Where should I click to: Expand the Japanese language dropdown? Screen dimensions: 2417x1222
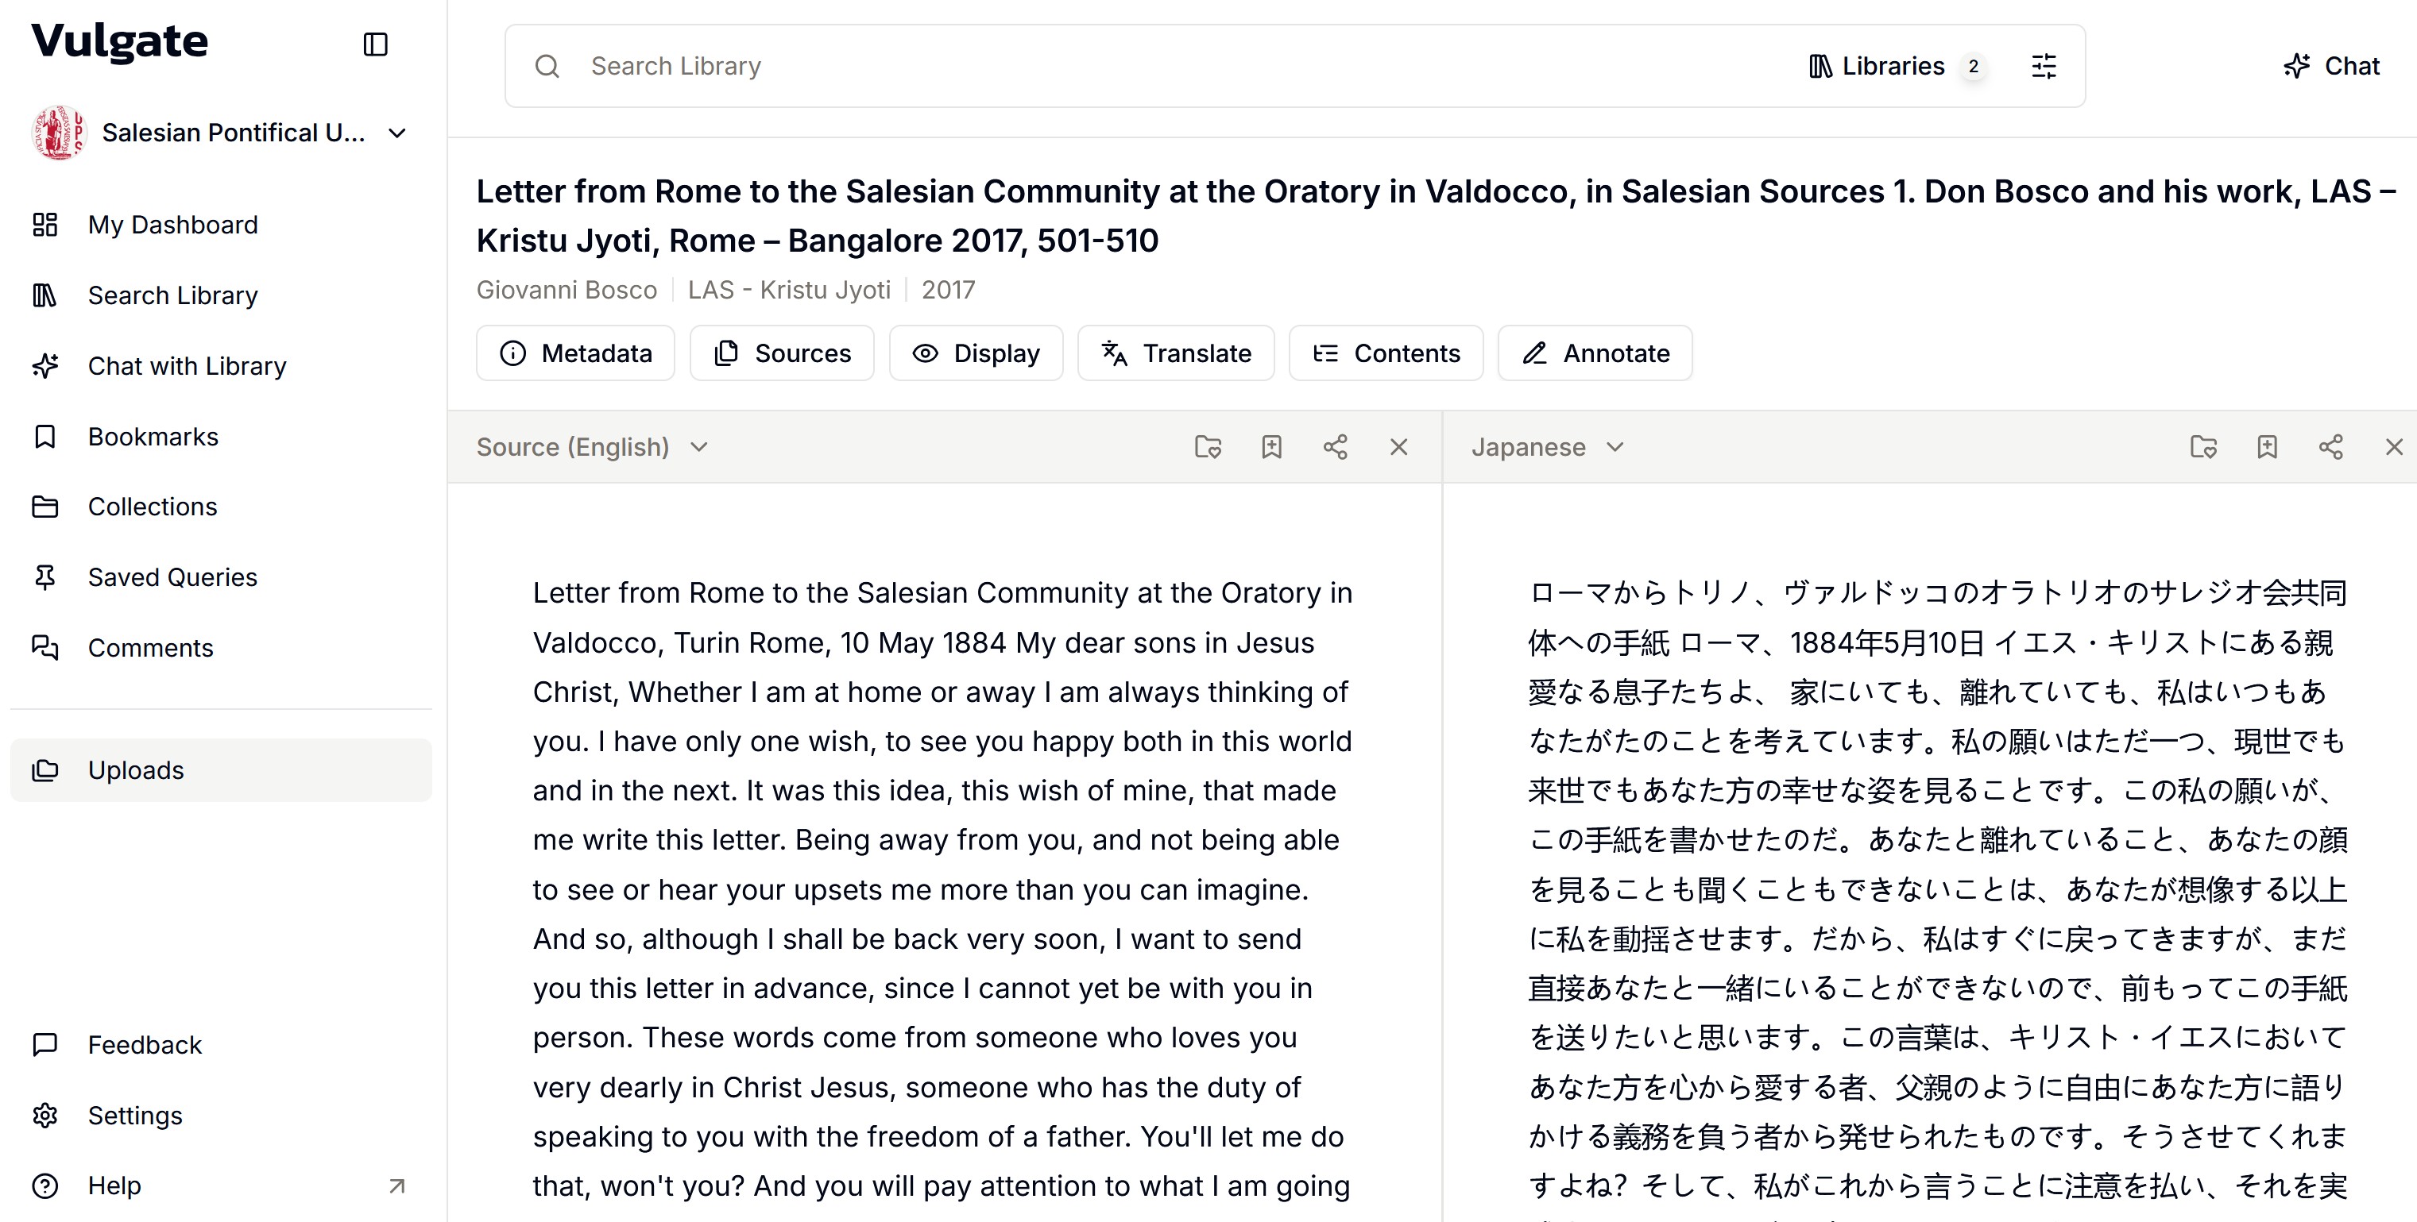pyautogui.click(x=1546, y=446)
